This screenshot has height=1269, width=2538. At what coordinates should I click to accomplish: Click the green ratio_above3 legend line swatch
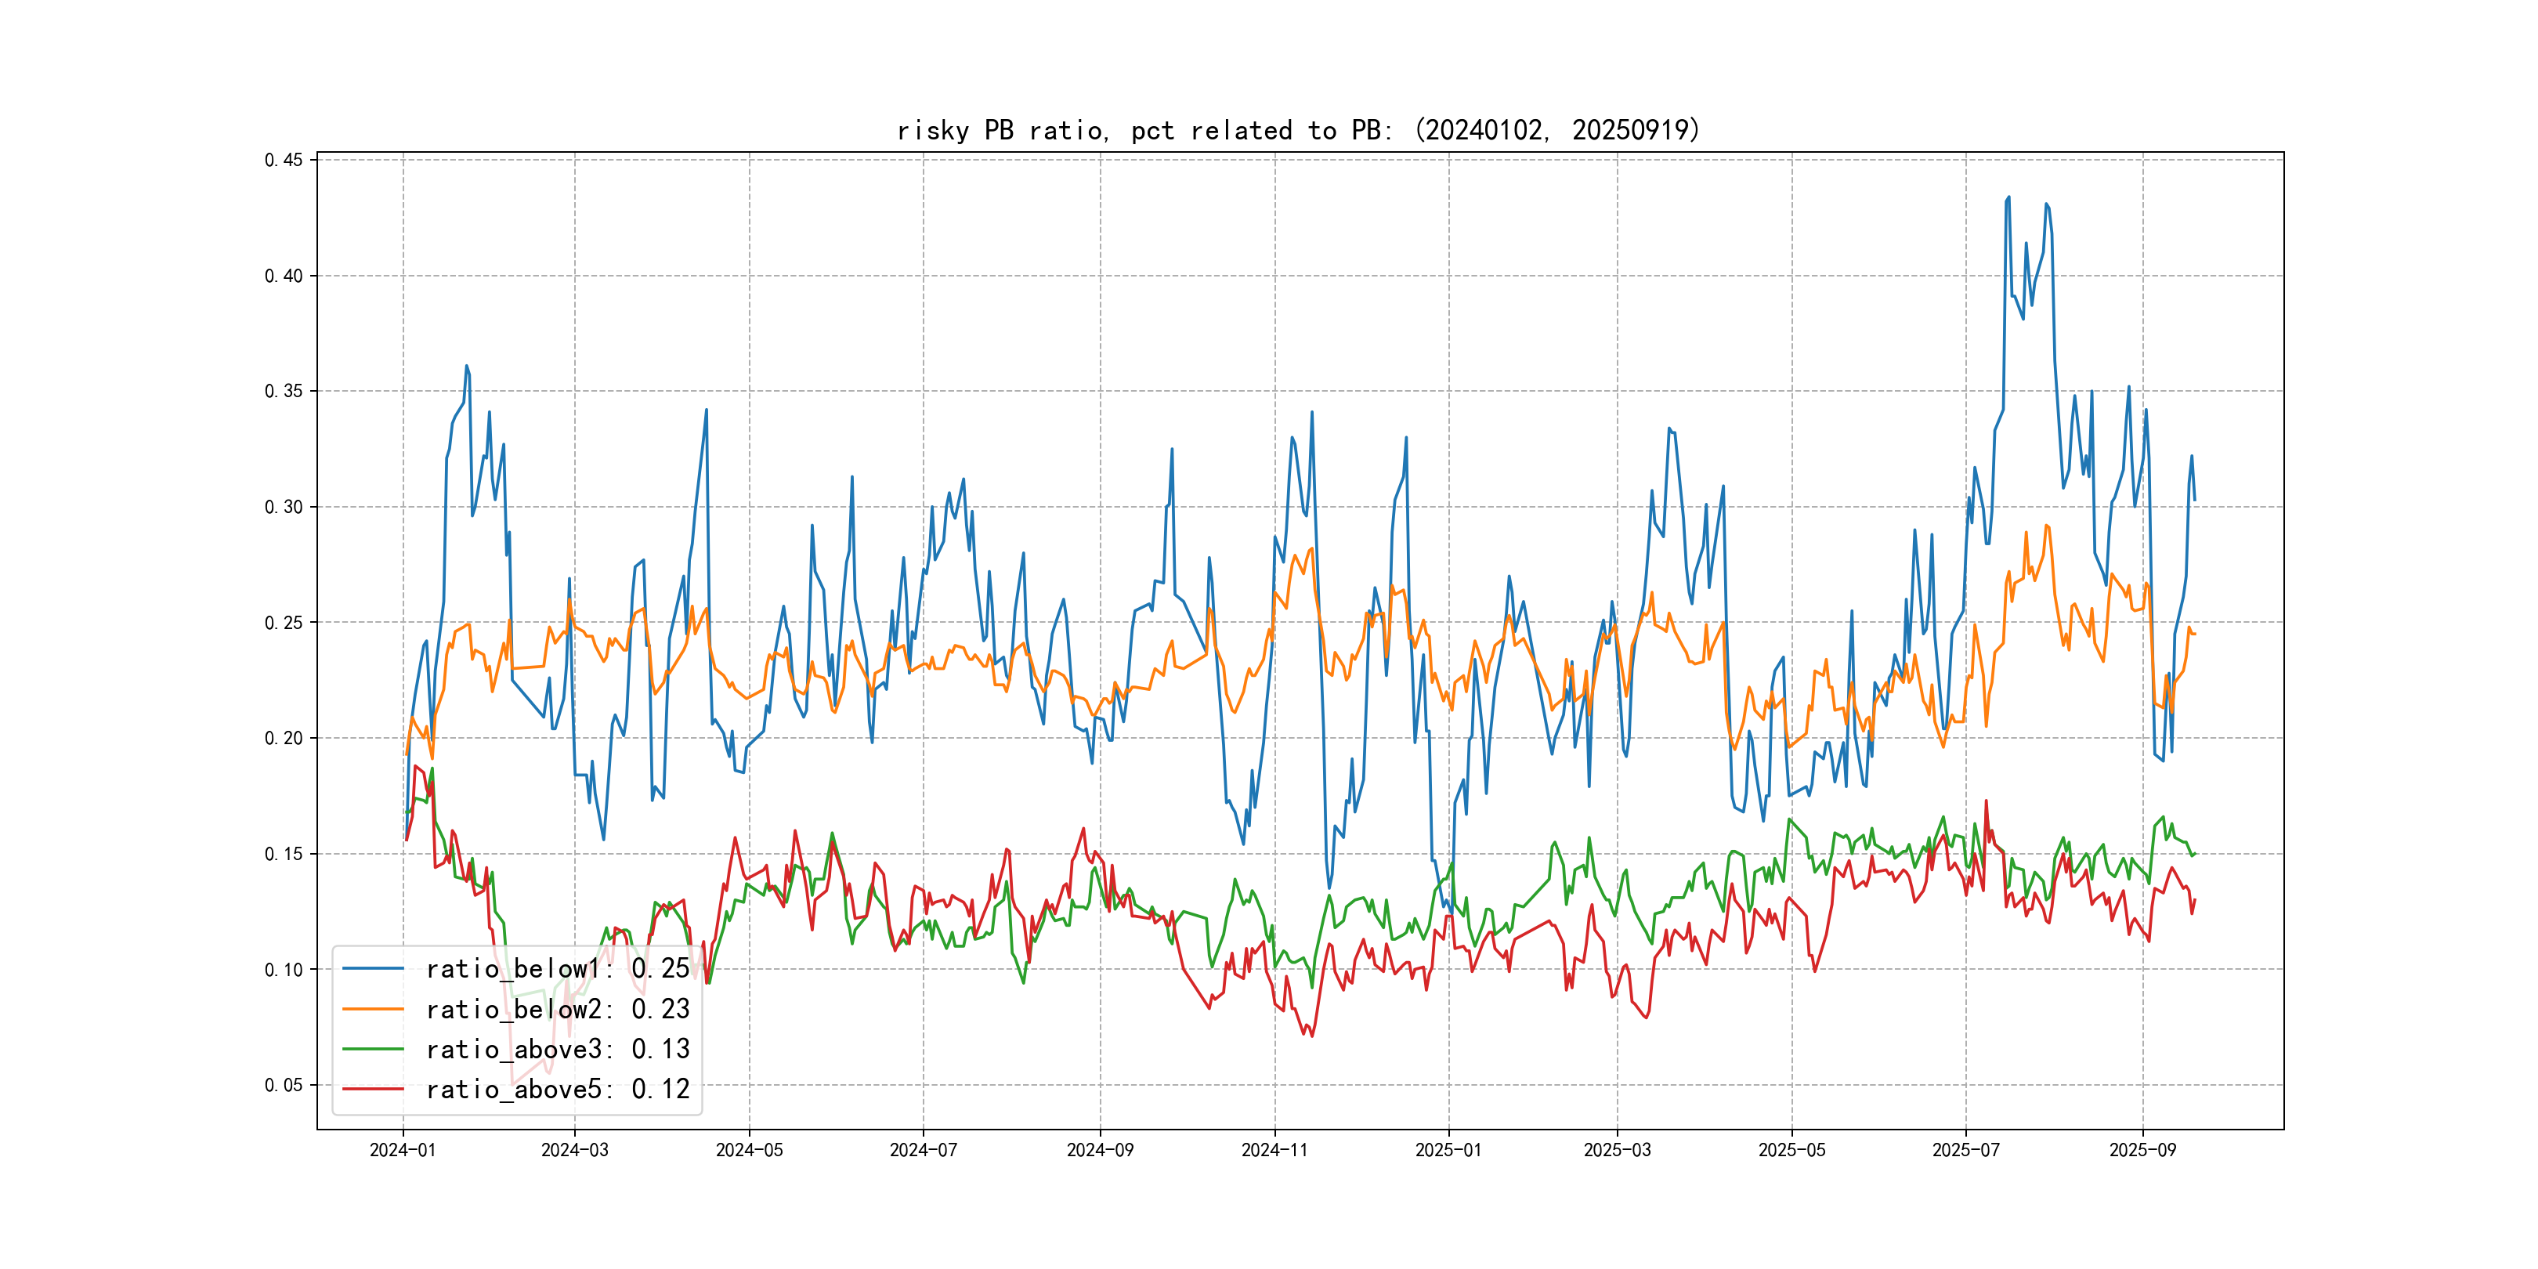click(372, 1050)
